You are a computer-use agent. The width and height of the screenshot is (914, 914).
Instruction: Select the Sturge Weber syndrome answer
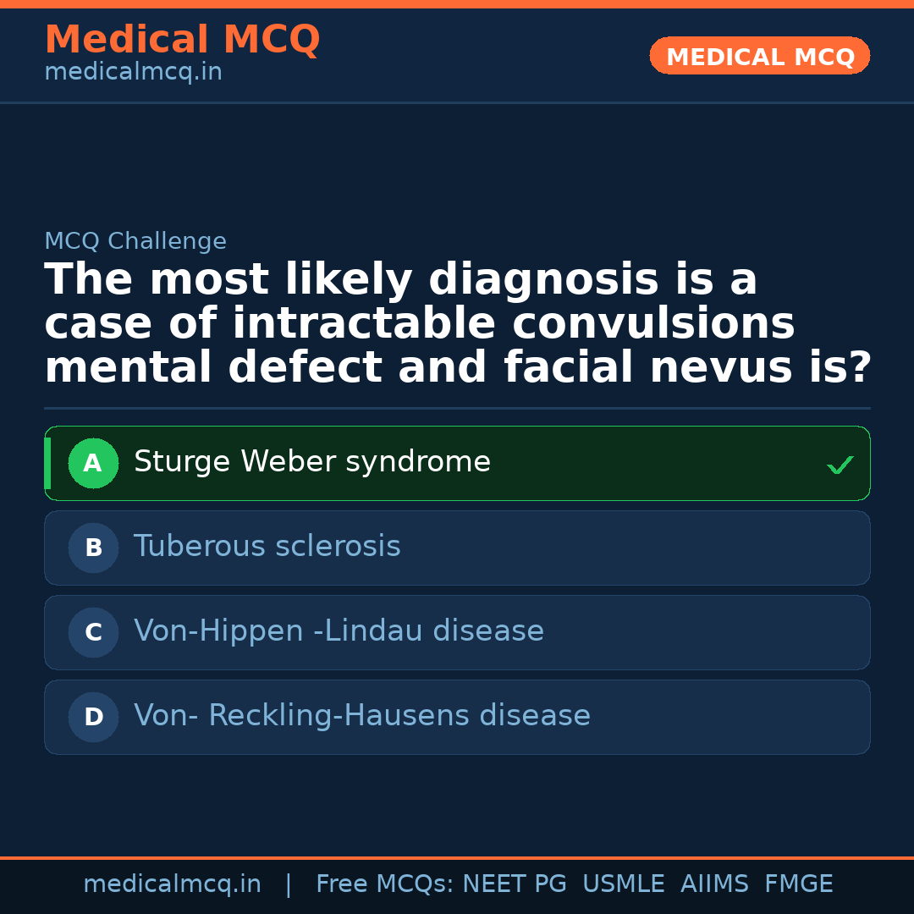pyautogui.click(x=312, y=462)
